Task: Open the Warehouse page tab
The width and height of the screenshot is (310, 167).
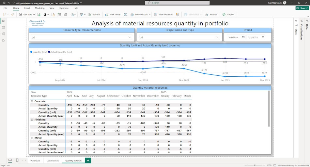Action: [35, 161]
